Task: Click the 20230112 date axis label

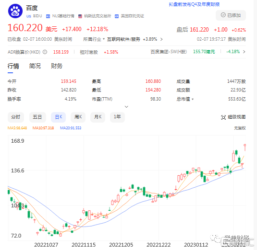Action: point(196,245)
